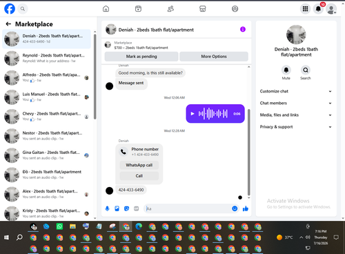Mute this conversation's notifications
The height and width of the screenshot is (254, 345).
286,70
